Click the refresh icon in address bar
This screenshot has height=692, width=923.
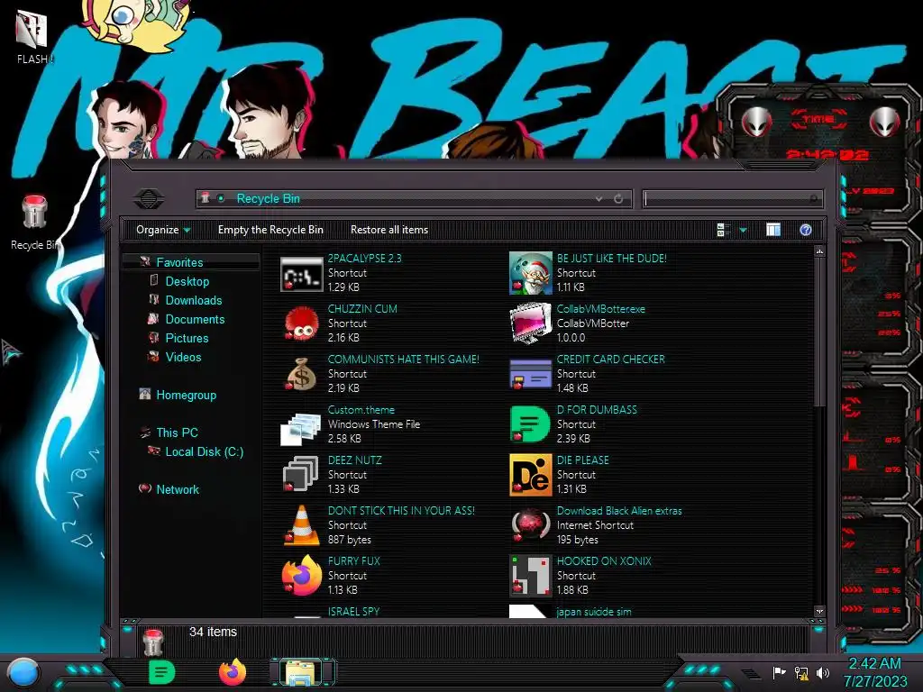(x=618, y=199)
